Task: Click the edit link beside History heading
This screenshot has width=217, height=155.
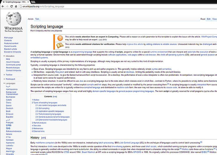Action: [x=44, y=138]
